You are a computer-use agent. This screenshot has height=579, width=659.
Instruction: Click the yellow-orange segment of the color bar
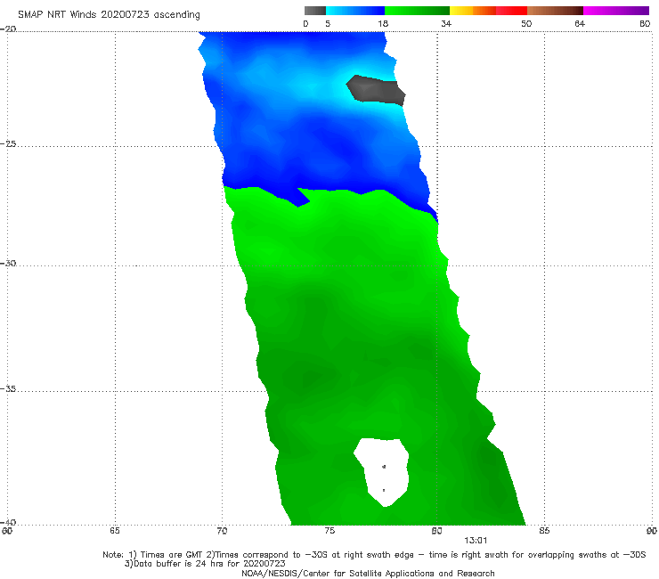473,11
